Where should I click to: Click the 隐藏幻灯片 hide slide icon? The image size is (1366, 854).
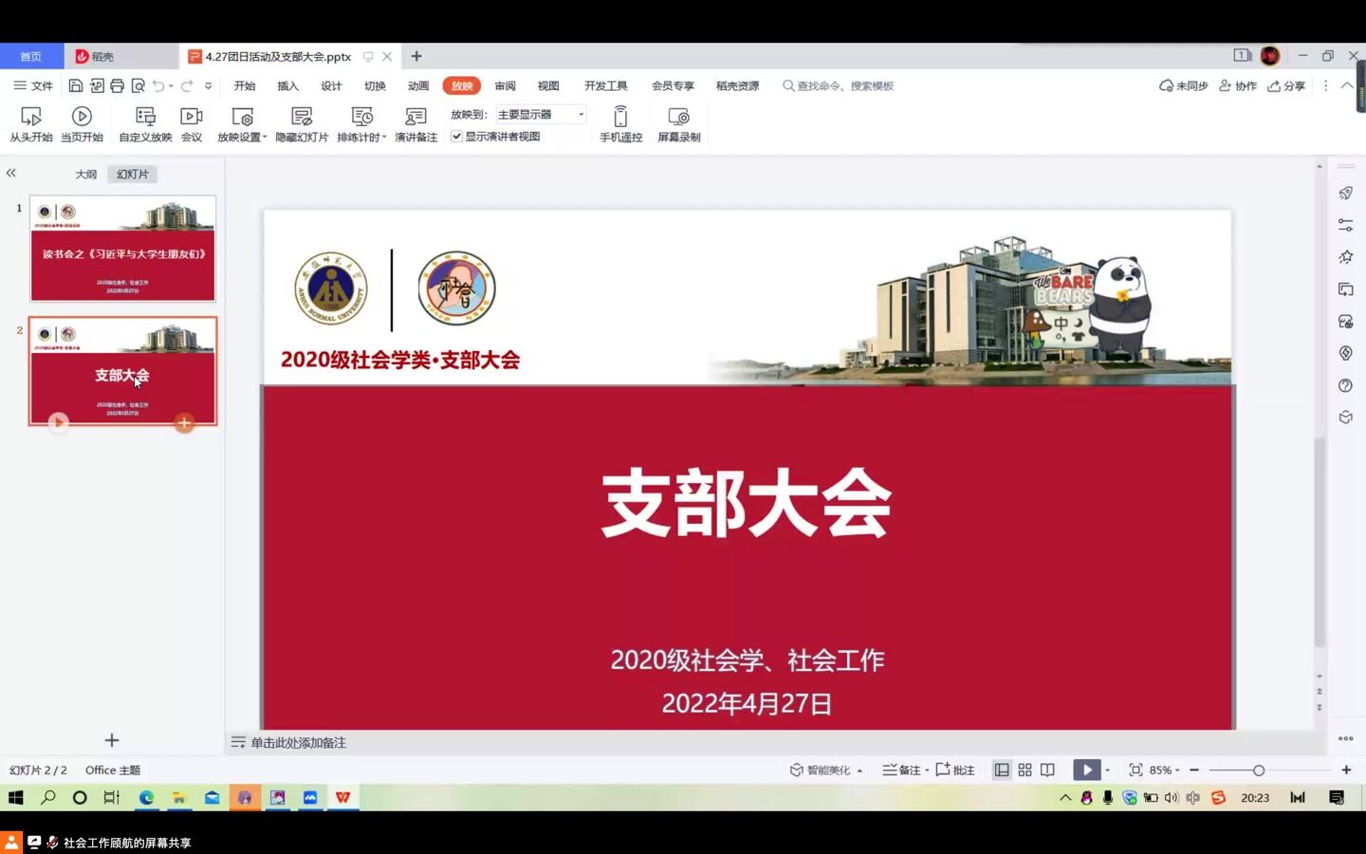(302, 117)
